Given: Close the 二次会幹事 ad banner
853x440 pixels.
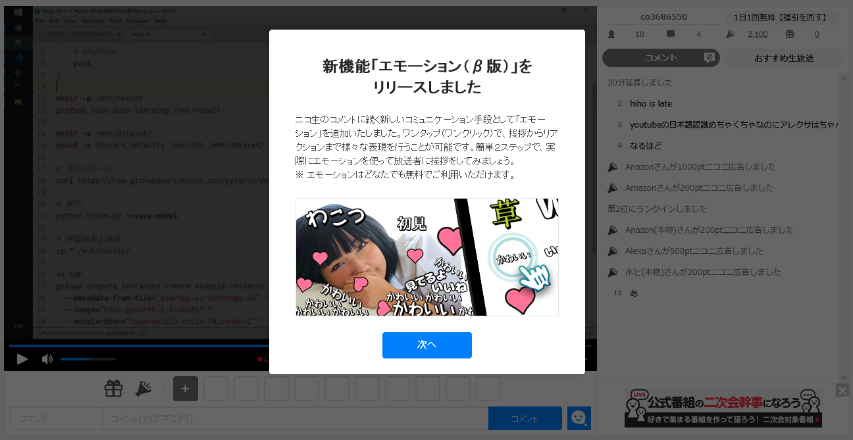Looking at the screenshot, I should pos(842,390).
